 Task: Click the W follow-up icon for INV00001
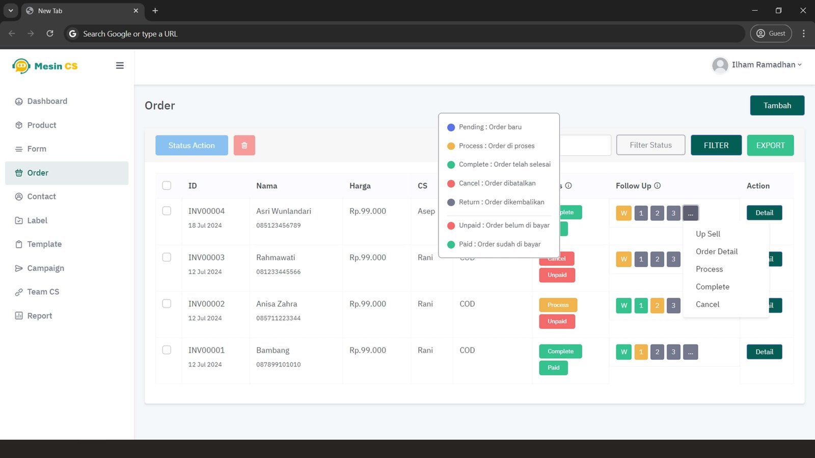[x=623, y=352]
